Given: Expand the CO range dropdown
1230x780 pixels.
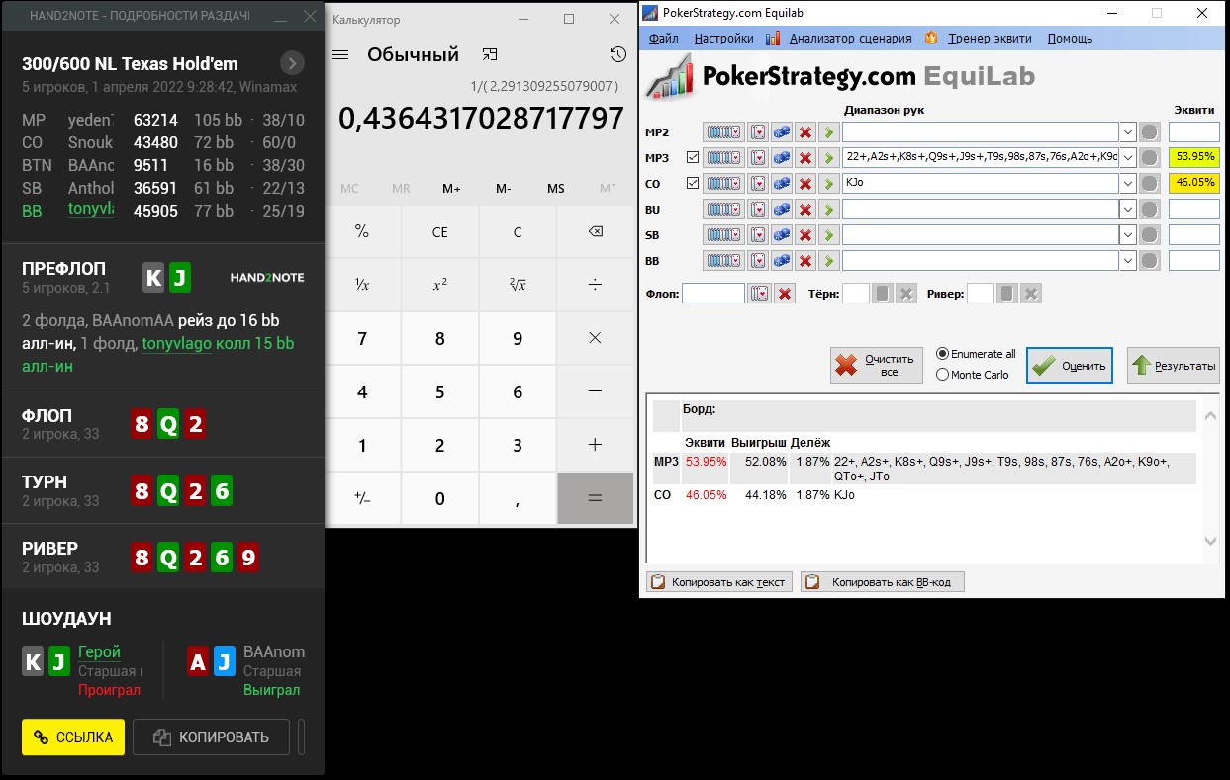Looking at the screenshot, I should [x=1127, y=183].
